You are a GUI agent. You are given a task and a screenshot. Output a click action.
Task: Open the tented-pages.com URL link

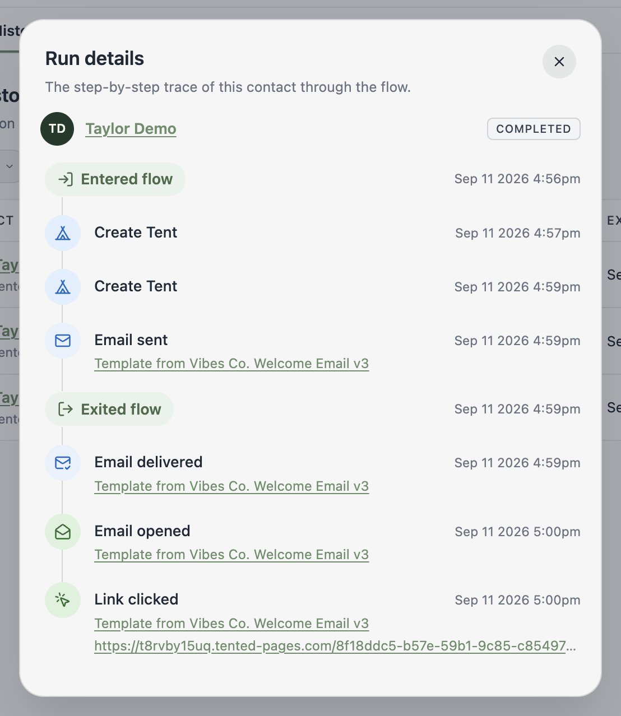[335, 646]
